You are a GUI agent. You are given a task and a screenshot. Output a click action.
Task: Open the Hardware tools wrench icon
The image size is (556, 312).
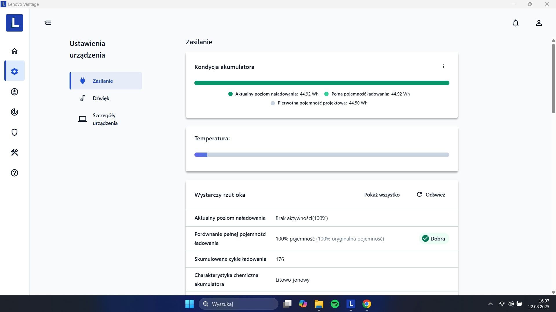pyautogui.click(x=14, y=153)
